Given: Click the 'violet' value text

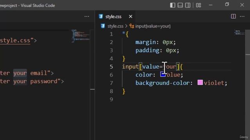Looking at the screenshot, I should (x=214, y=83).
